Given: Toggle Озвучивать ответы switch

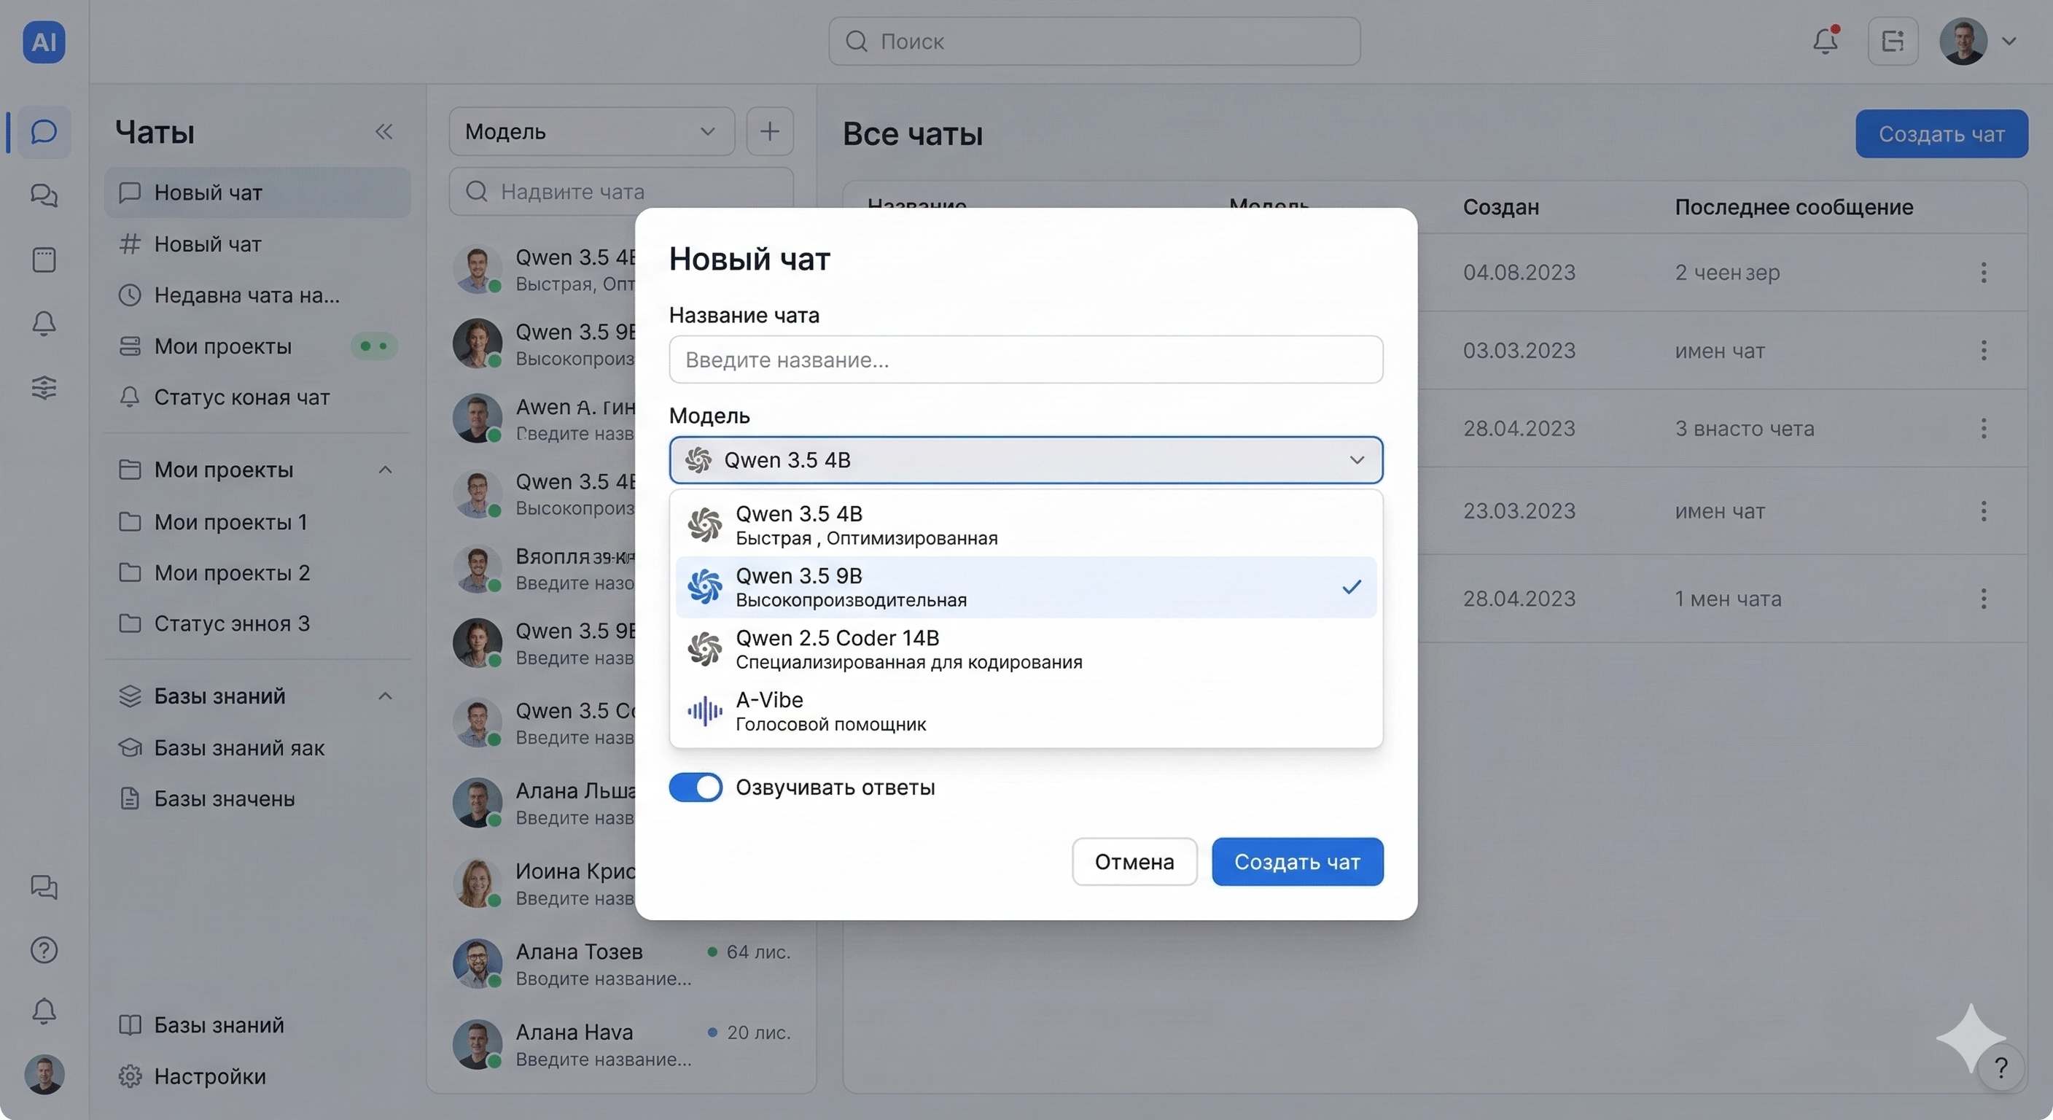Looking at the screenshot, I should (x=695, y=787).
